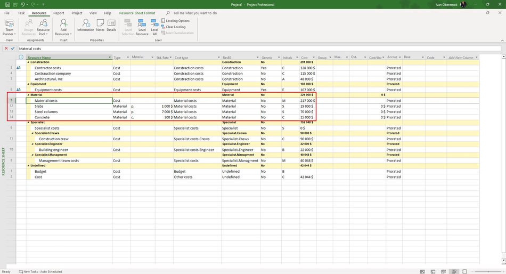Click the generic resource indicator in Equipment costs row

(x=19, y=90)
